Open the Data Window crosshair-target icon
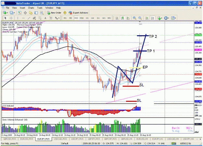 click(x=25, y=13)
